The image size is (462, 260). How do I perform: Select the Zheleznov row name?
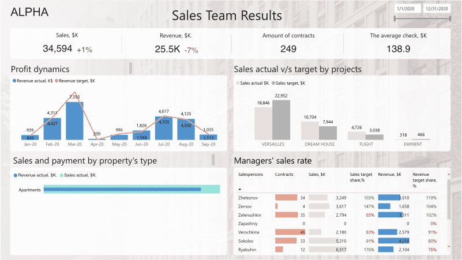248,198
